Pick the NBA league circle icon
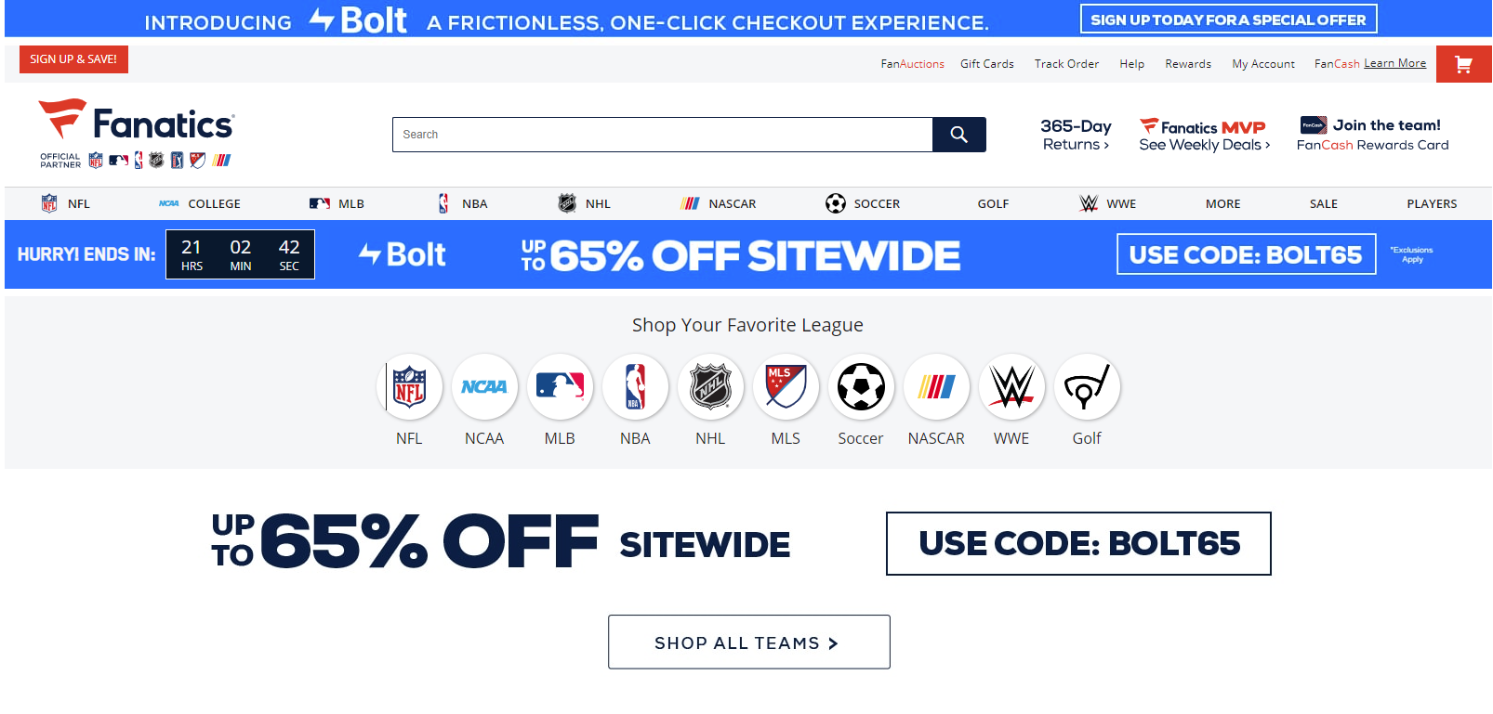The image size is (1493, 714). click(635, 387)
